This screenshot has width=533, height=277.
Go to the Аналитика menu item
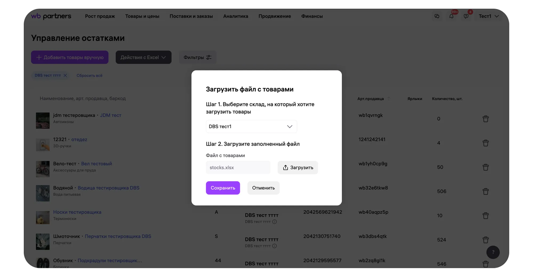pos(235,16)
